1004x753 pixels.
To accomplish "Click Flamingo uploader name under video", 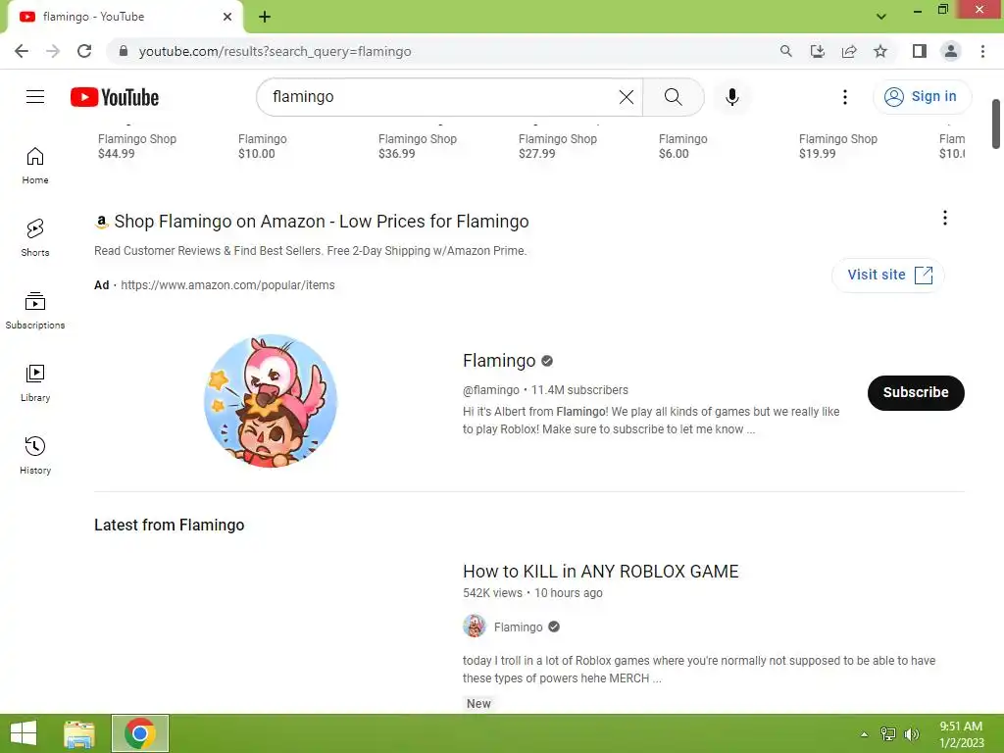I will pyautogui.click(x=518, y=627).
